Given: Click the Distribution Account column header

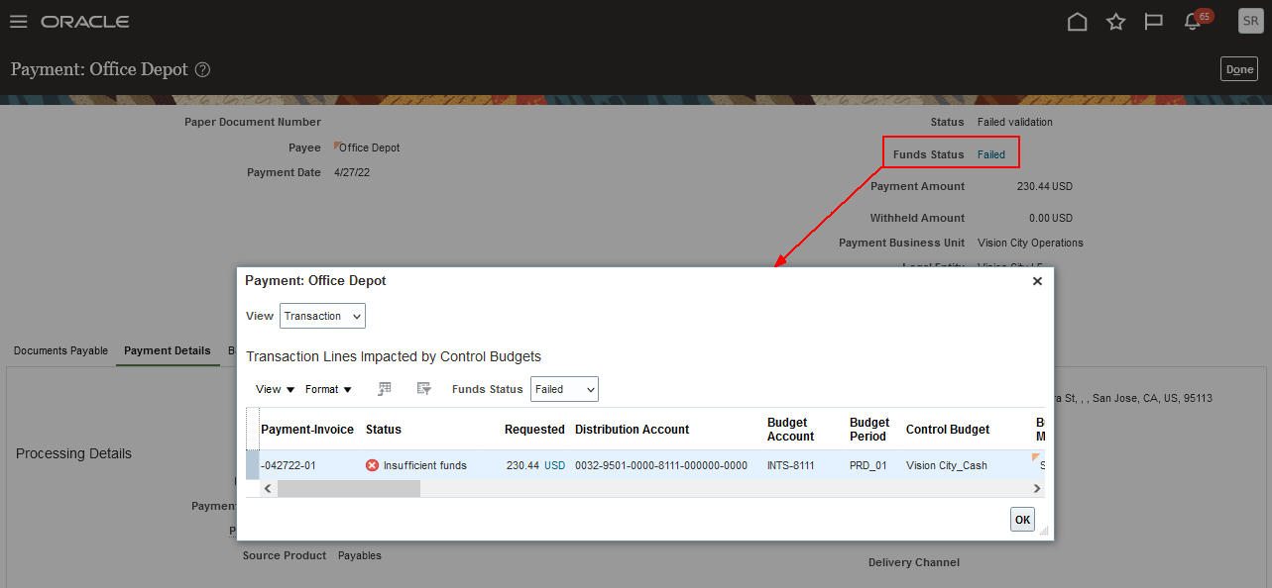Looking at the screenshot, I should point(632,430).
